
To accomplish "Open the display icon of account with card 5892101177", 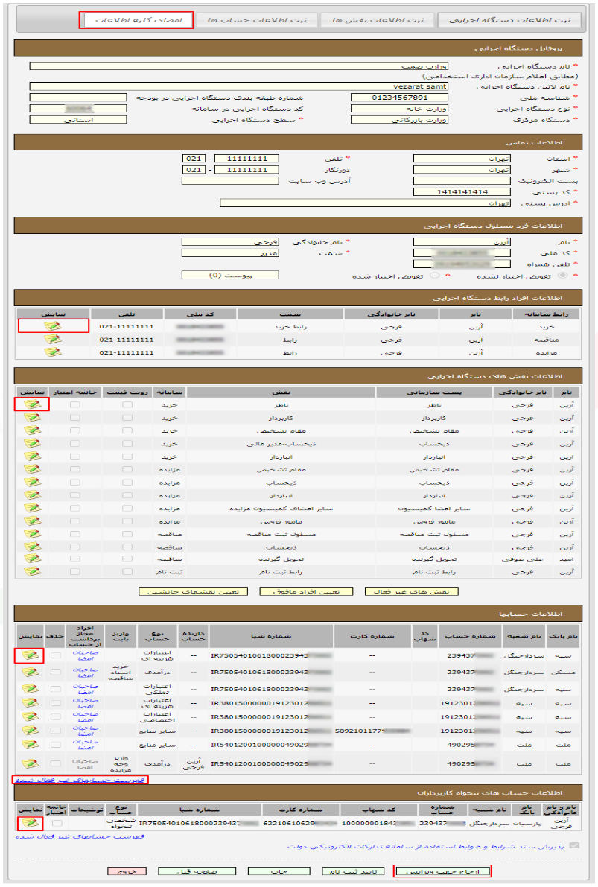I will (x=30, y=731).
